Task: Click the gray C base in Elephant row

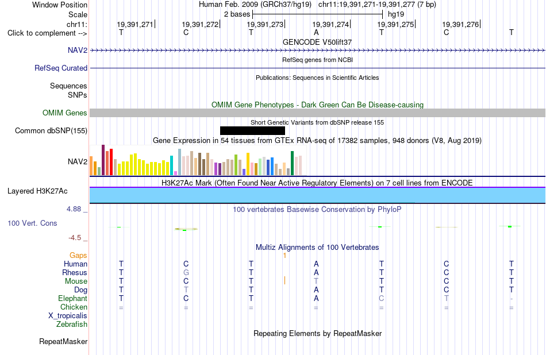Action: [x=381, y=299]
